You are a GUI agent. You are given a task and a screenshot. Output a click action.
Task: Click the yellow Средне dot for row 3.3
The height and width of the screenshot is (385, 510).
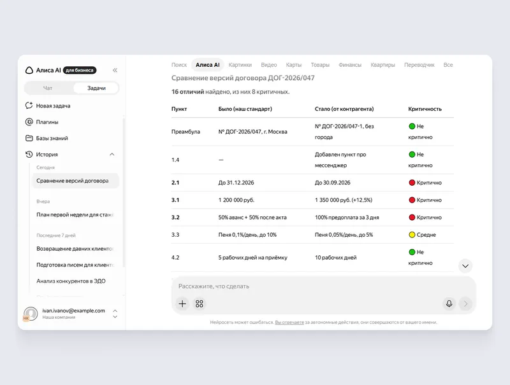(x=412, y=235)
